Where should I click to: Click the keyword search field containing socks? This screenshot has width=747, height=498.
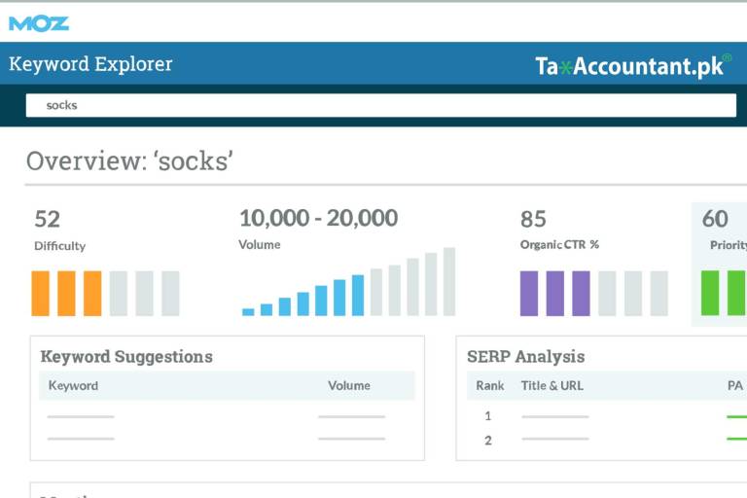pyautogui.click(x=380, y=105)
